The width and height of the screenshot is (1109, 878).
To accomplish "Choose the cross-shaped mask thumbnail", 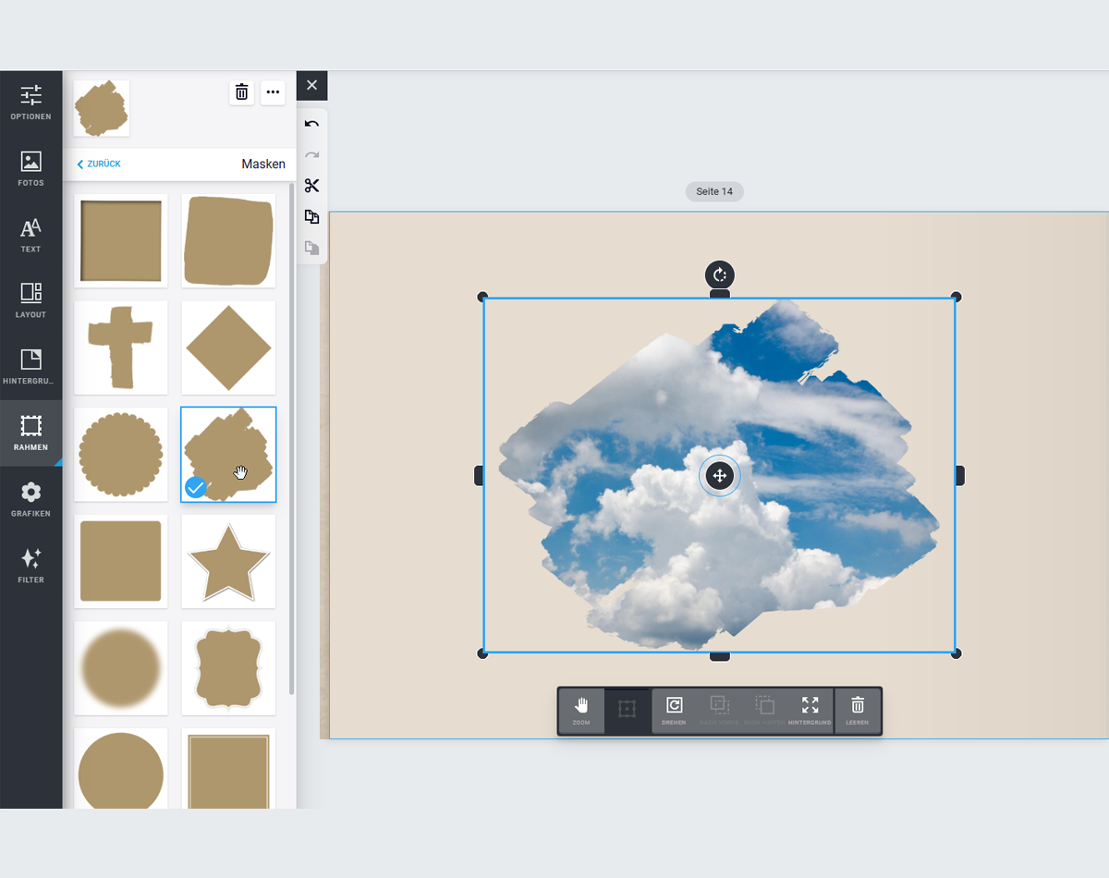I will tap(121, 348).
